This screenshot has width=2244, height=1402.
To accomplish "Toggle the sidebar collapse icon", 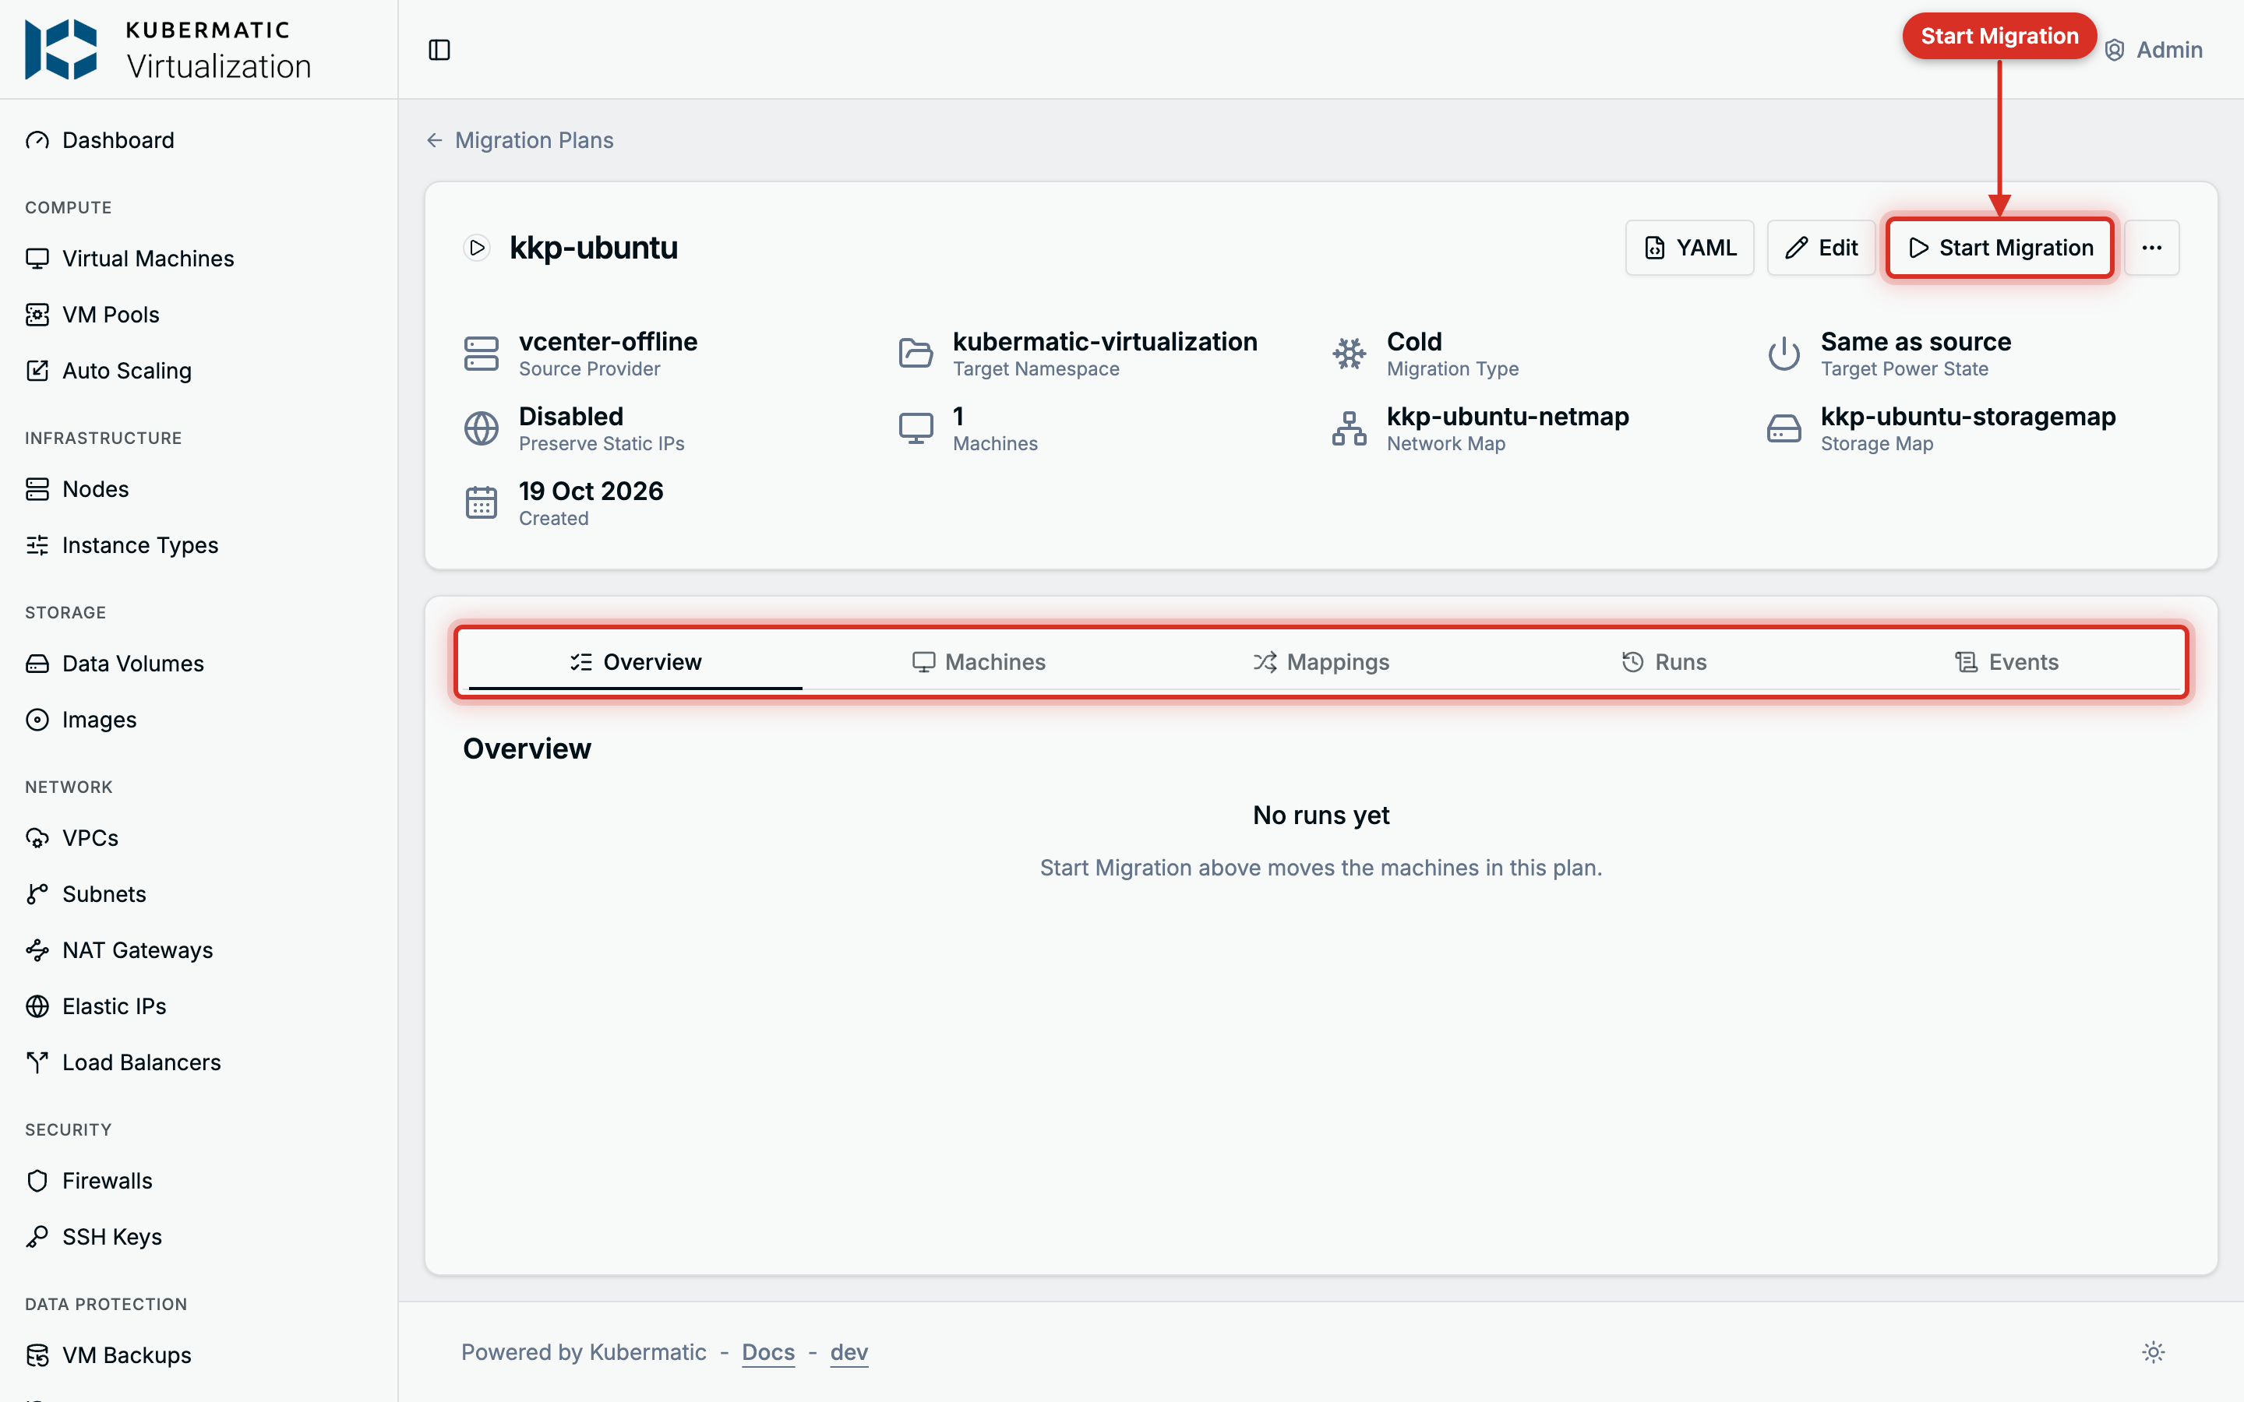I will [439, 49].
